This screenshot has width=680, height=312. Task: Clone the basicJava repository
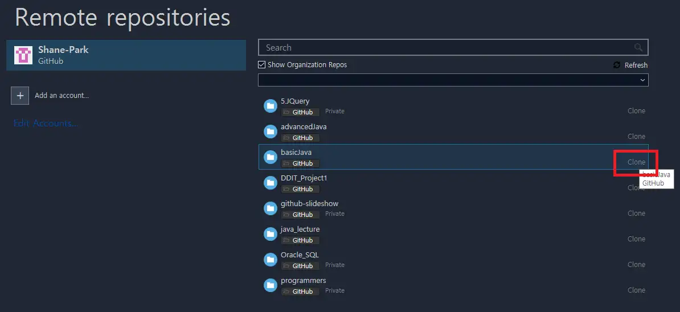click(636, 162)
